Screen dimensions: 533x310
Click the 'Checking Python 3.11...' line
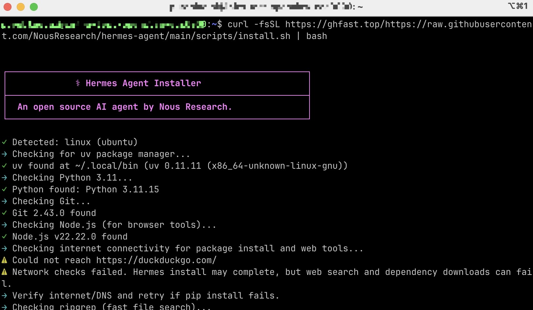click(72, 178)
